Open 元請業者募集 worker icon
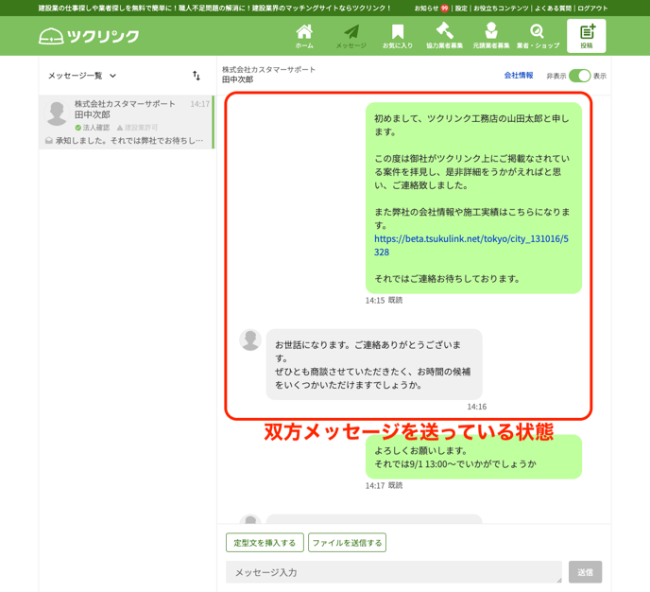The height and width of the screenshot is (592, 650). coord(491,36)
